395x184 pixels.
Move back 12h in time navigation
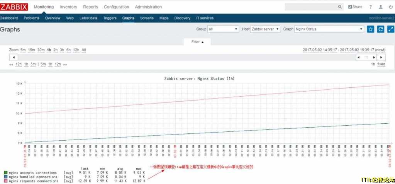tap(19, 64)
